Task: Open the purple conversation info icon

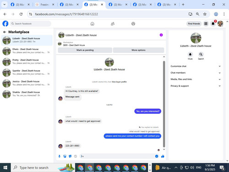Action: click(x=161, y=35)
